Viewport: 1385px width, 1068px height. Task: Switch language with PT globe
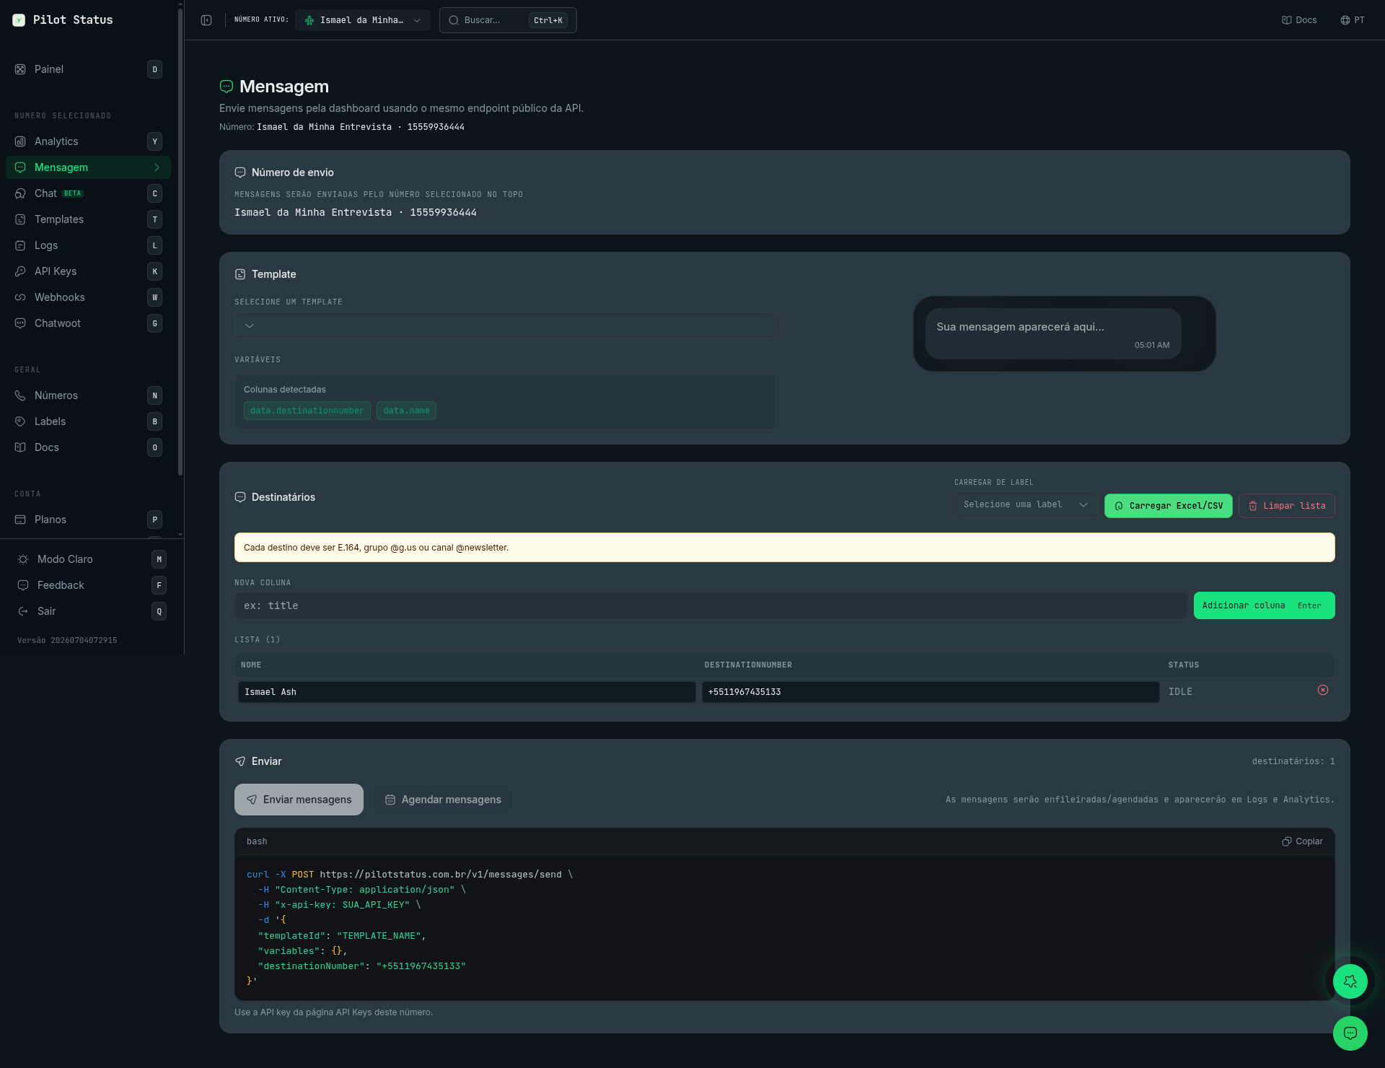click(1353, 20)
